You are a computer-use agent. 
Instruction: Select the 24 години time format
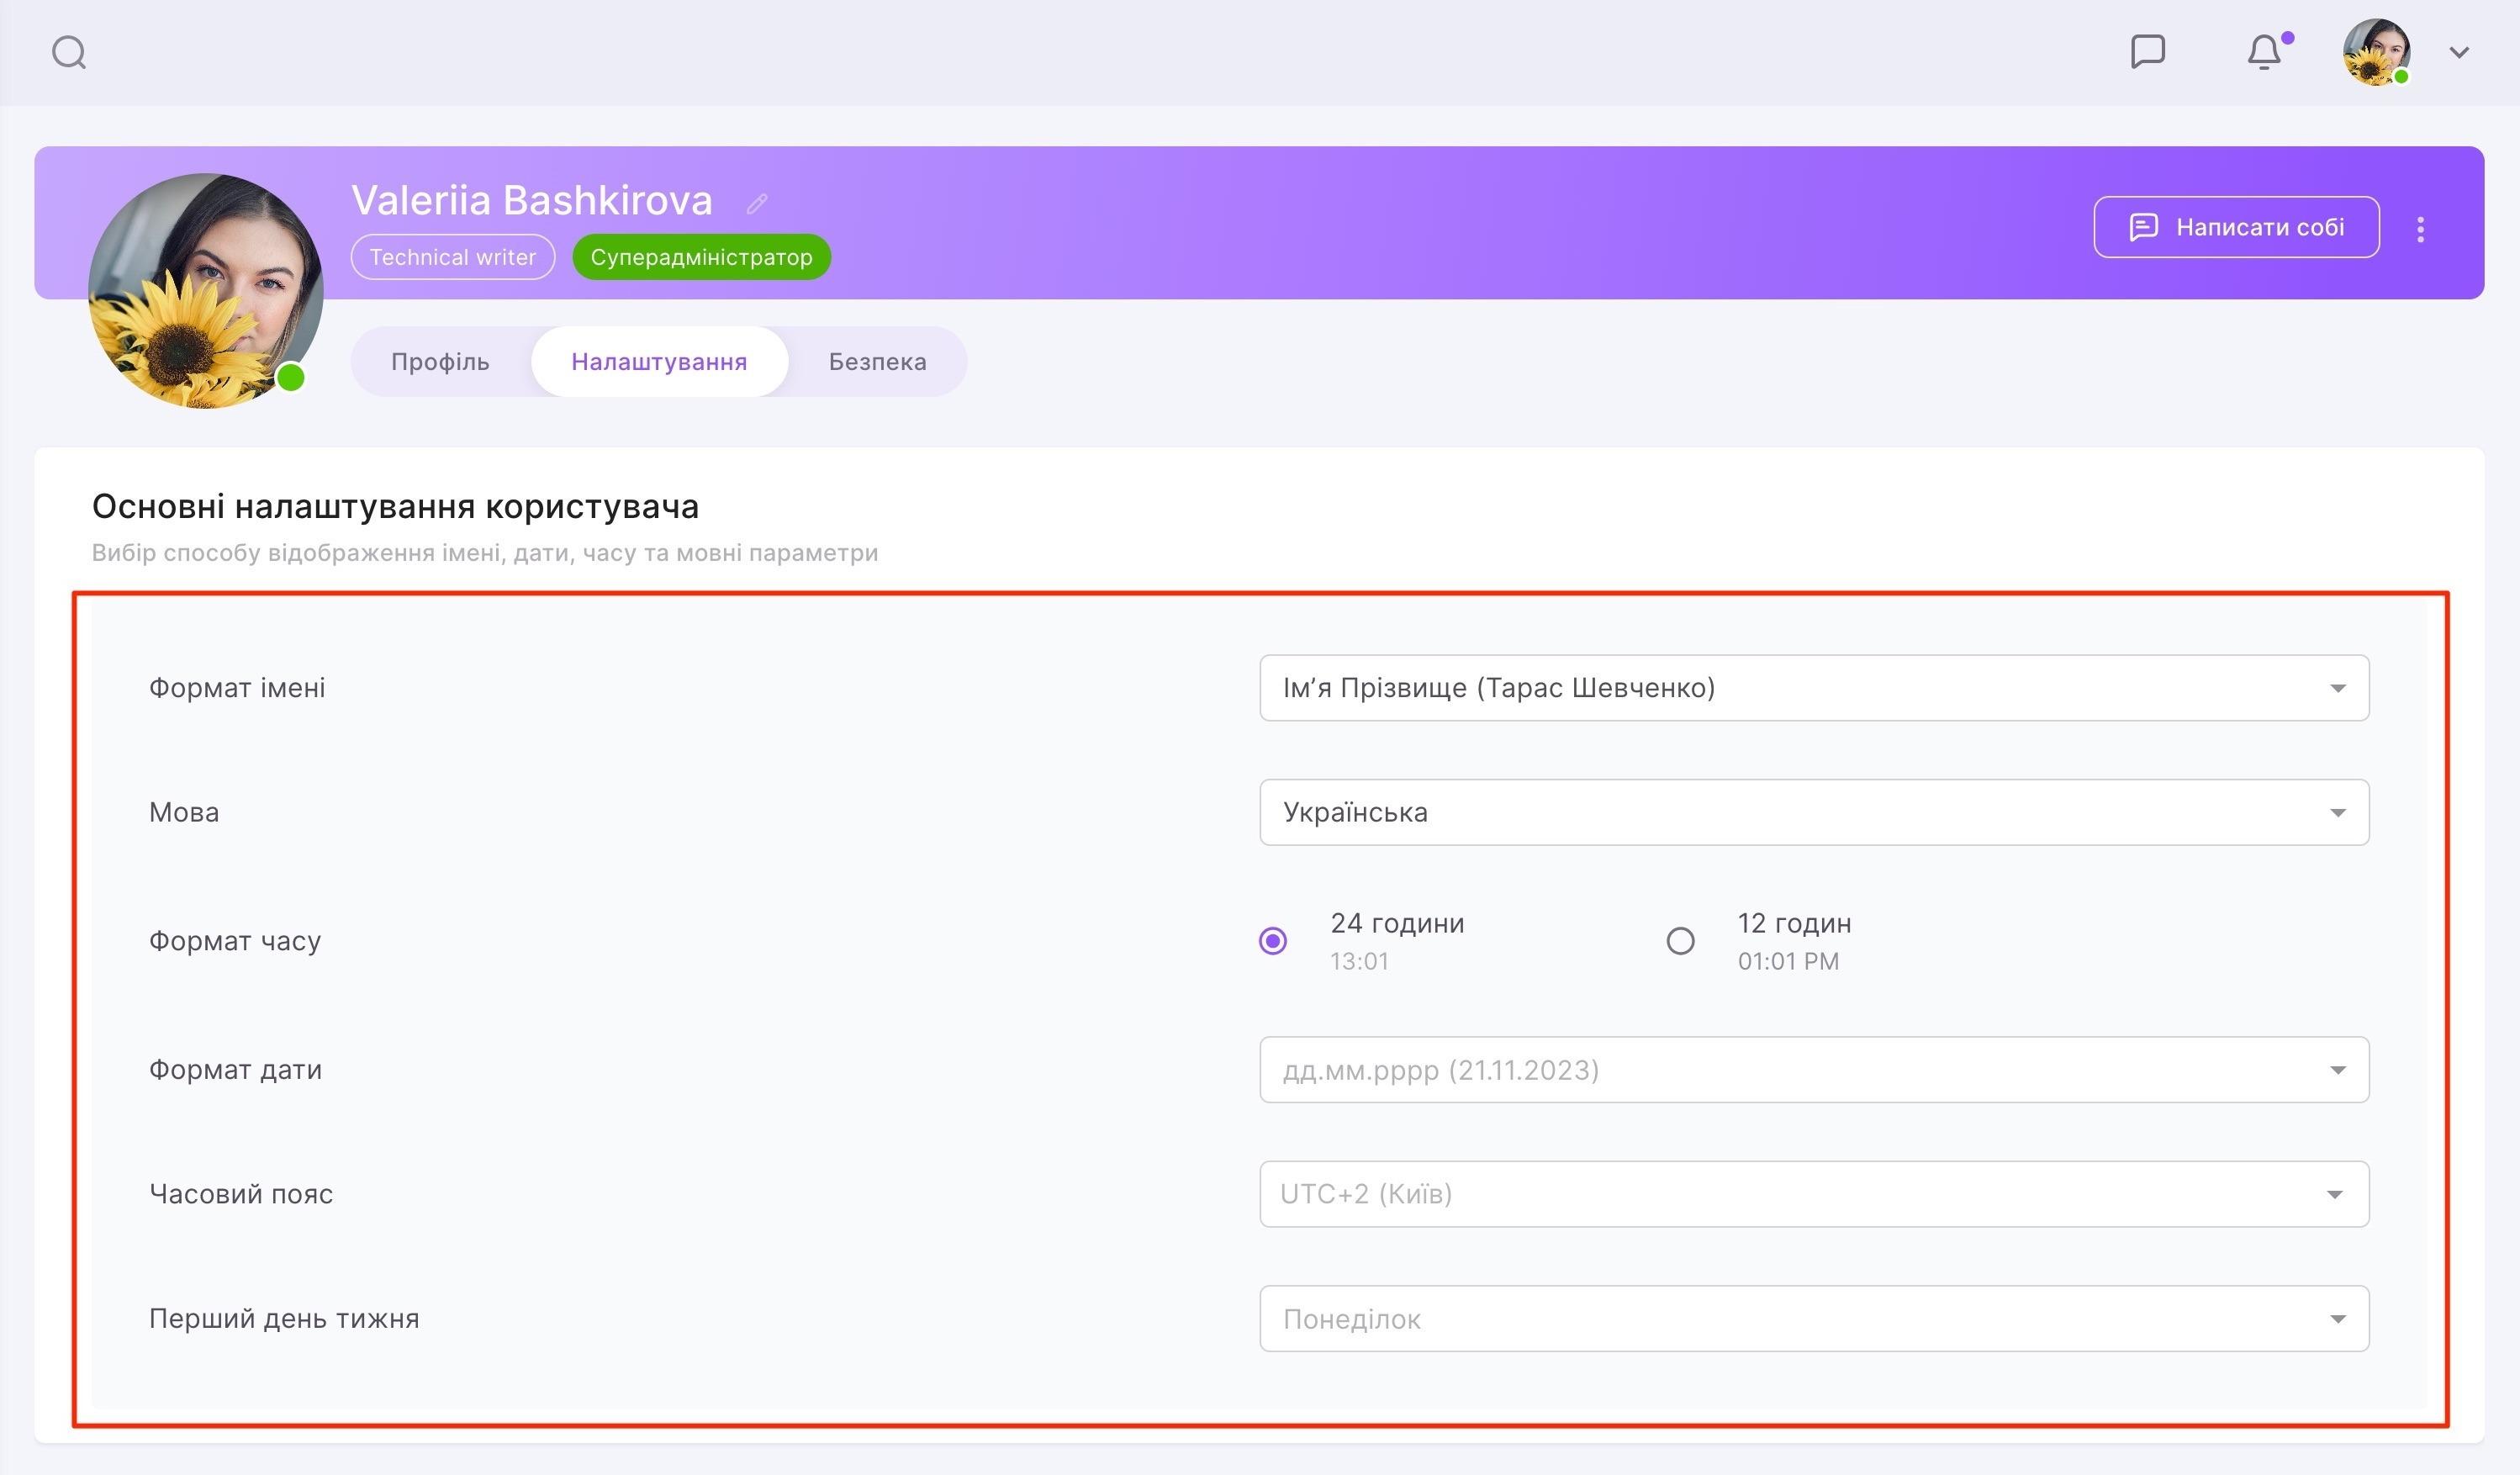pyautogui.click(x=1273, y=941)
